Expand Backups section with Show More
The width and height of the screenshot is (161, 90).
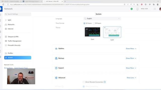(x=131, y=58)
